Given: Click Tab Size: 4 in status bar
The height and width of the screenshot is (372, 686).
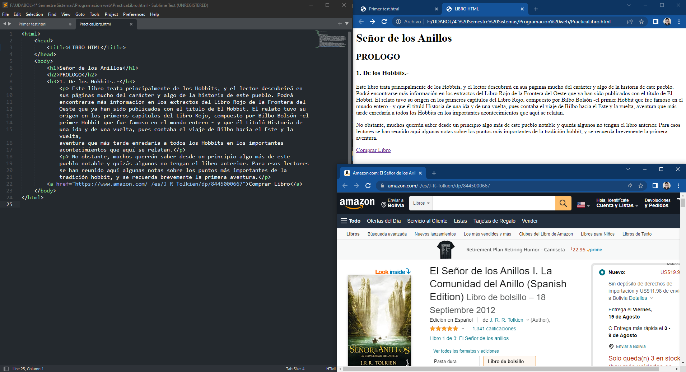Looking at the screenshot, I should pyautogui.click(x=295, y=369).
